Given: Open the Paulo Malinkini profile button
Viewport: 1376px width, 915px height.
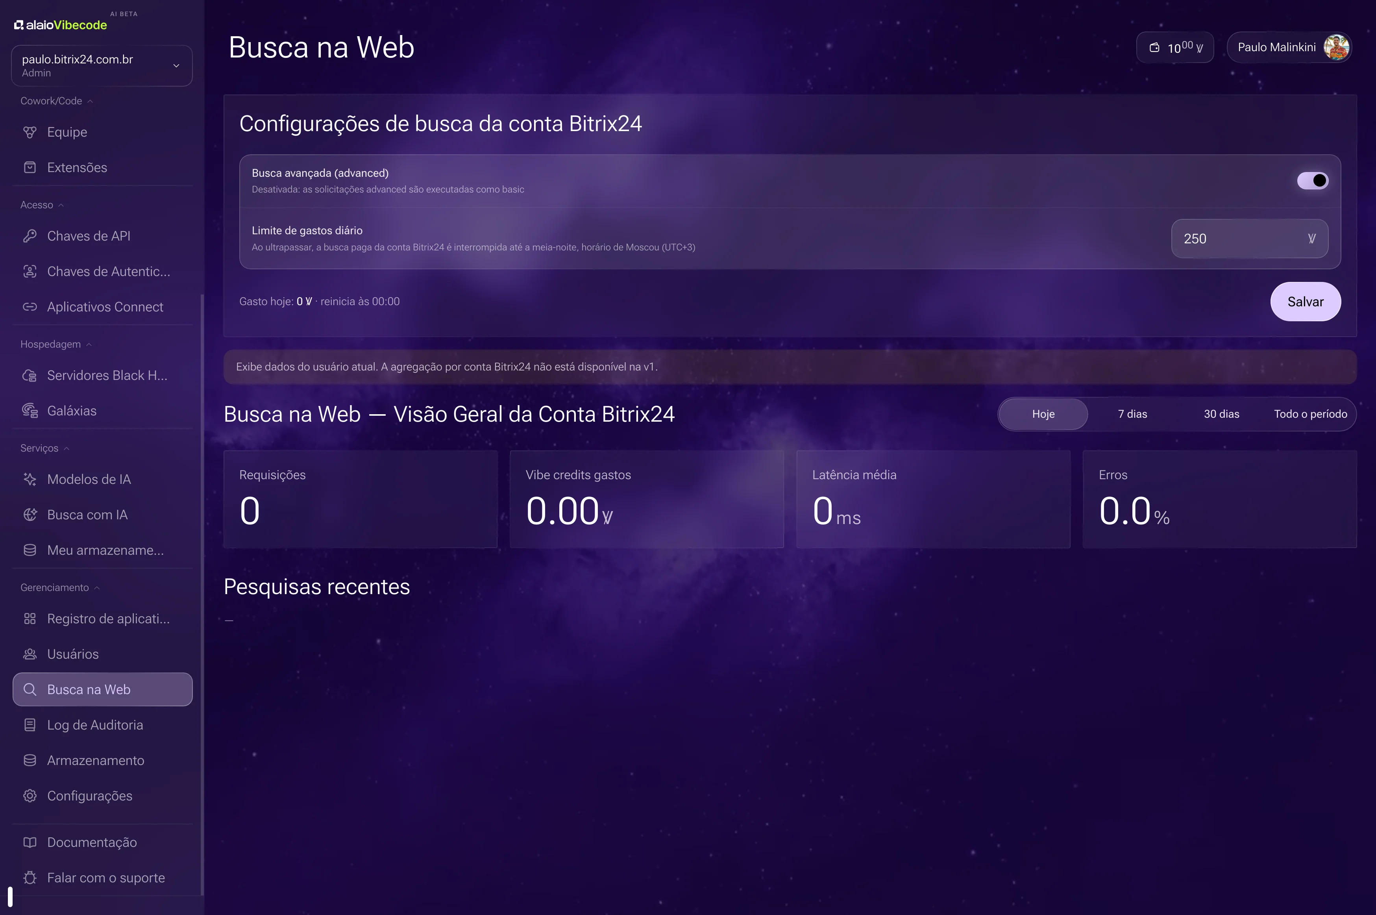Looking at the screenshot, I should pos(1289,47).
